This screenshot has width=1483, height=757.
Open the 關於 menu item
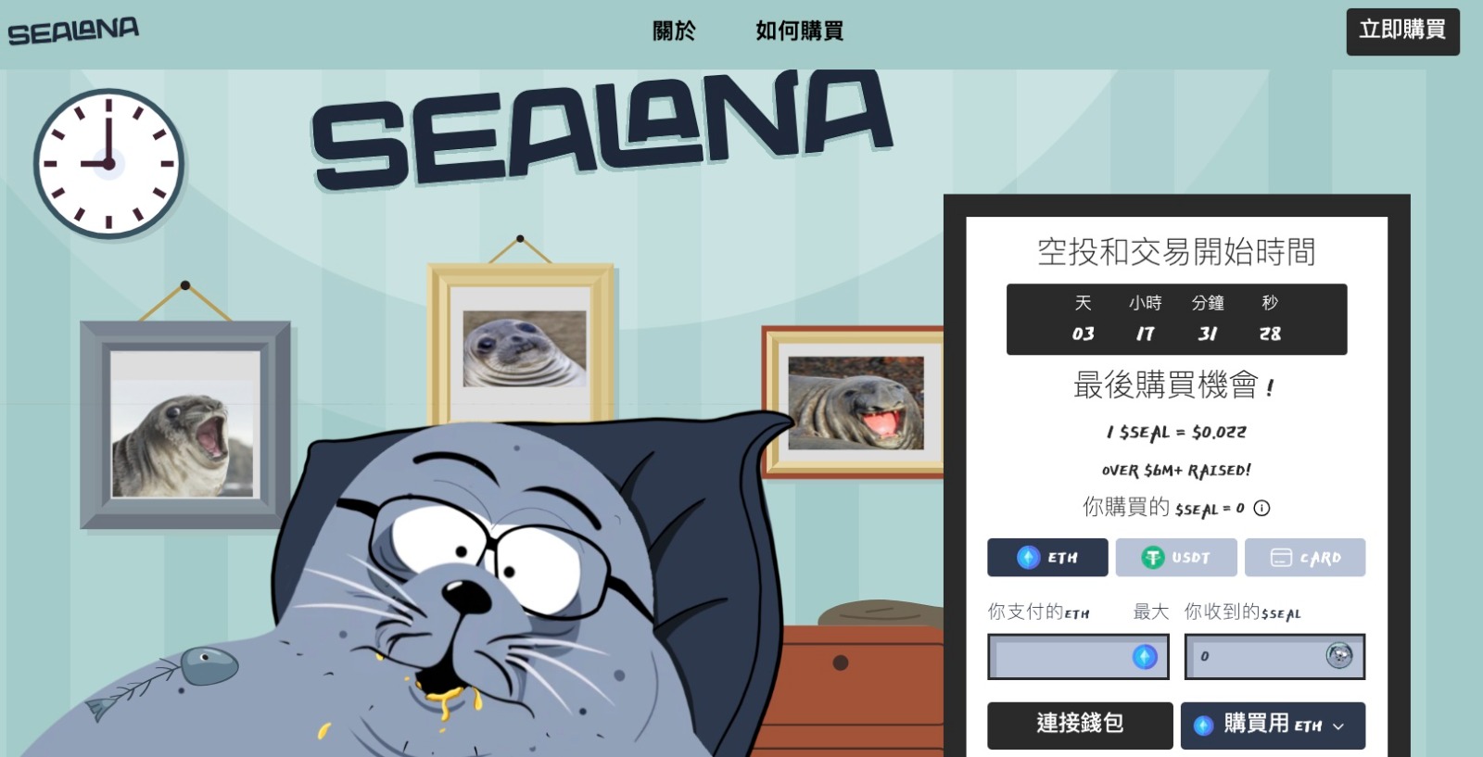point(674,31)
